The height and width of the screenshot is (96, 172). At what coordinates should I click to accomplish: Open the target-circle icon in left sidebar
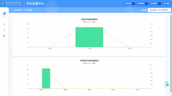pyautogui.click(x=4, y=25)
